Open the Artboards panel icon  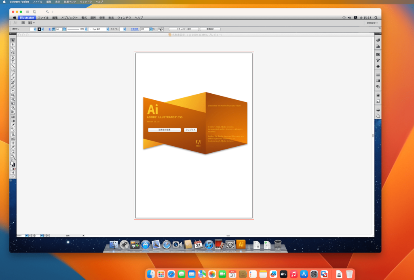click(x=378, y=116)
